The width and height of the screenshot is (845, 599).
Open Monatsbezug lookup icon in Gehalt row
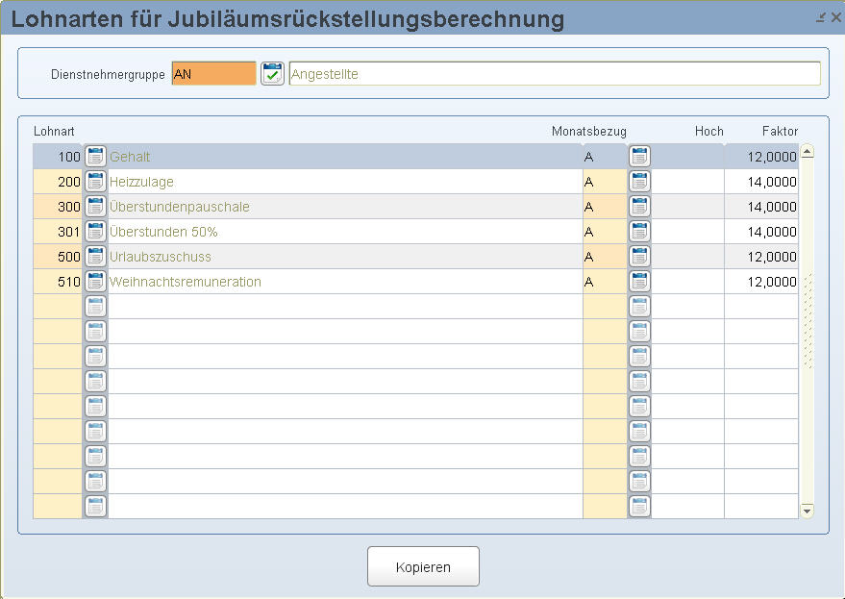pyautogui.click(x=639, y=157)
